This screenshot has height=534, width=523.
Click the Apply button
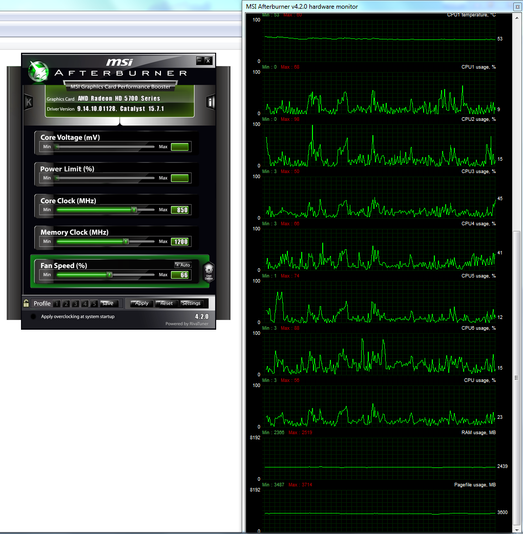142,304
